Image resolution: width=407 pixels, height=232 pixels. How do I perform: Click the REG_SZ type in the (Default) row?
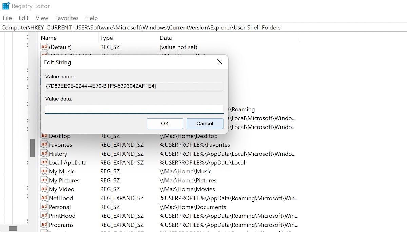[110, 47]
